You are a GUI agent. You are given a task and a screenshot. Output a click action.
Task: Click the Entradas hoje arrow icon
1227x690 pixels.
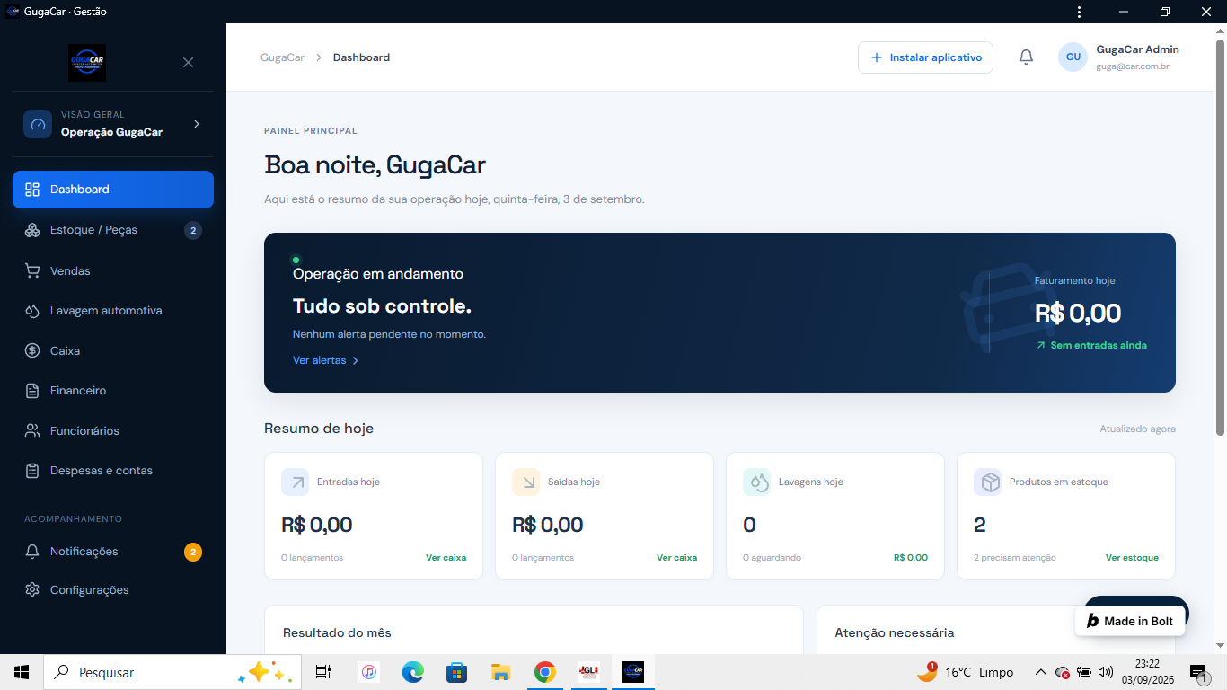pyautogui.click(x=295, y=482)
